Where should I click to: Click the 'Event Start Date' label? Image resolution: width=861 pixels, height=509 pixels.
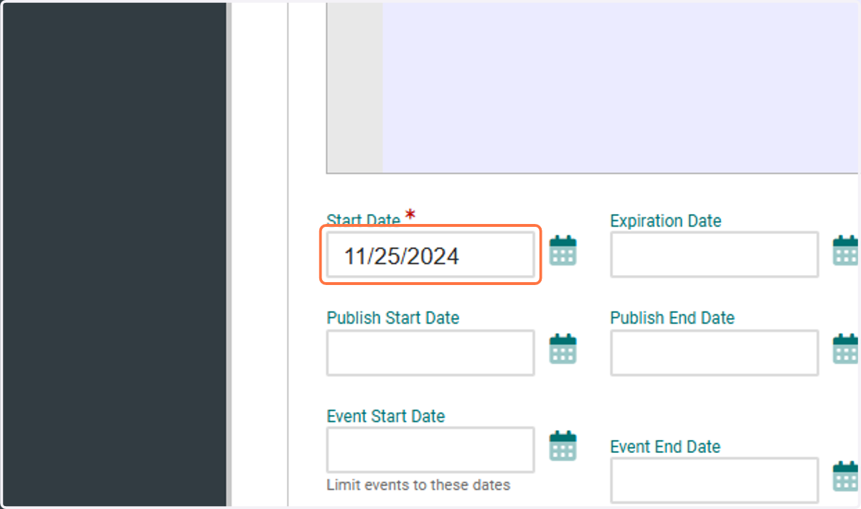click(386, 416)
